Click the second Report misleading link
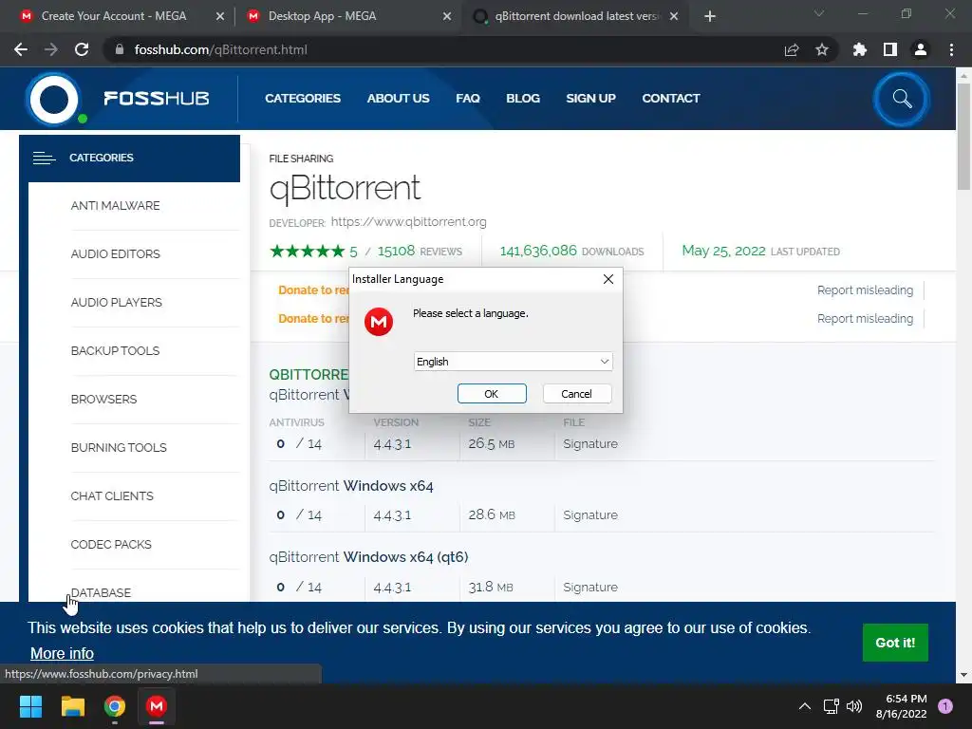This screenshot has height=729, width=972. pyautogui.click(x=865, y=319)
